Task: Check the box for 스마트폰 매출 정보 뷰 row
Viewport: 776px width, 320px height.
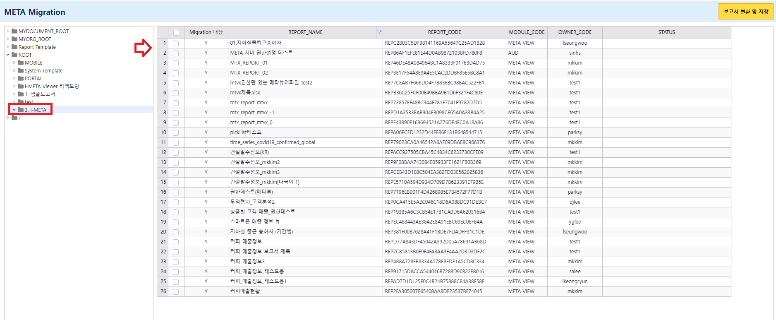Action: click(176, 222)
